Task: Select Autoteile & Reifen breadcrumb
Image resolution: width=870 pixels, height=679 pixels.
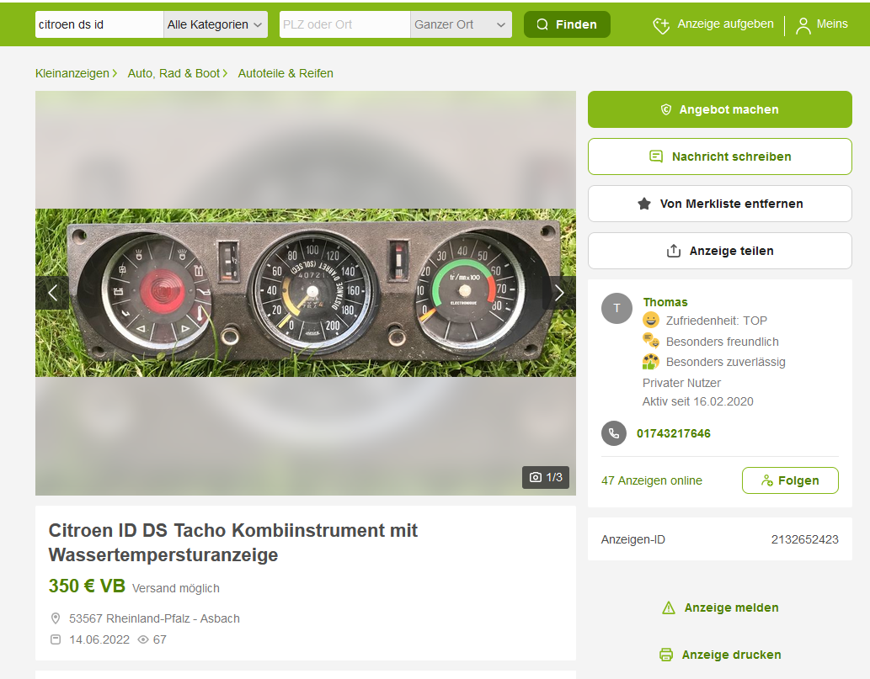Action: coord(286,73)
